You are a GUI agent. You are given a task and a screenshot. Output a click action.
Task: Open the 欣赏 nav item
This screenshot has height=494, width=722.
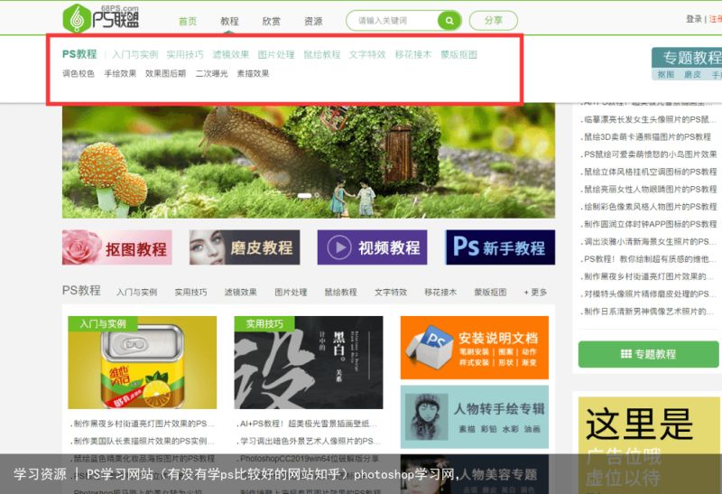[x=272, y=21]
